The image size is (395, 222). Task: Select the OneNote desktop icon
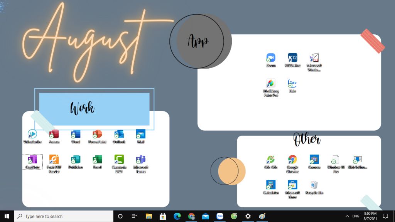[32, 161]
